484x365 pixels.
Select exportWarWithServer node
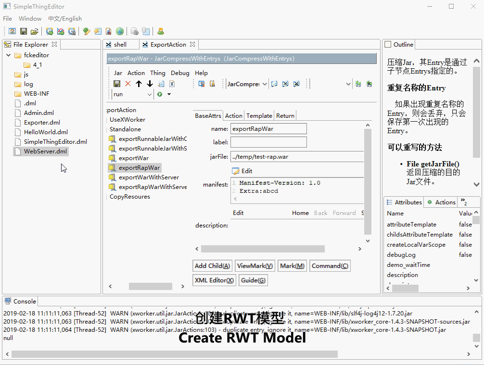pos(149,177)
